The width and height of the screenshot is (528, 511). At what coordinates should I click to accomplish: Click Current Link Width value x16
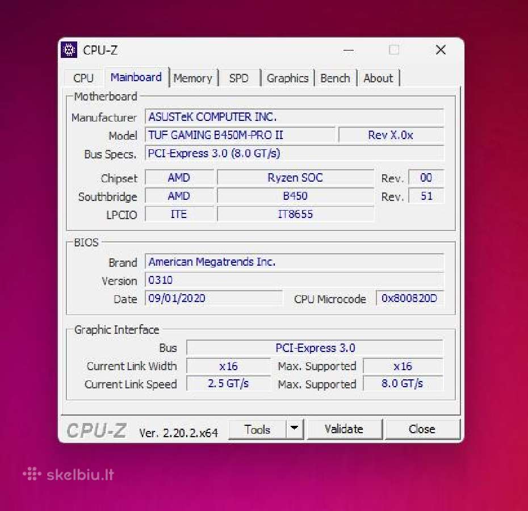tap(228, 366)
